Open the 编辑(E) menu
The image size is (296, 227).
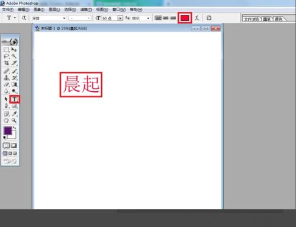[24, 9]
